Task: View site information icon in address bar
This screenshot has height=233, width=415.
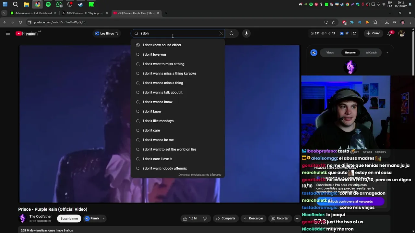Action: click(30, 22)
